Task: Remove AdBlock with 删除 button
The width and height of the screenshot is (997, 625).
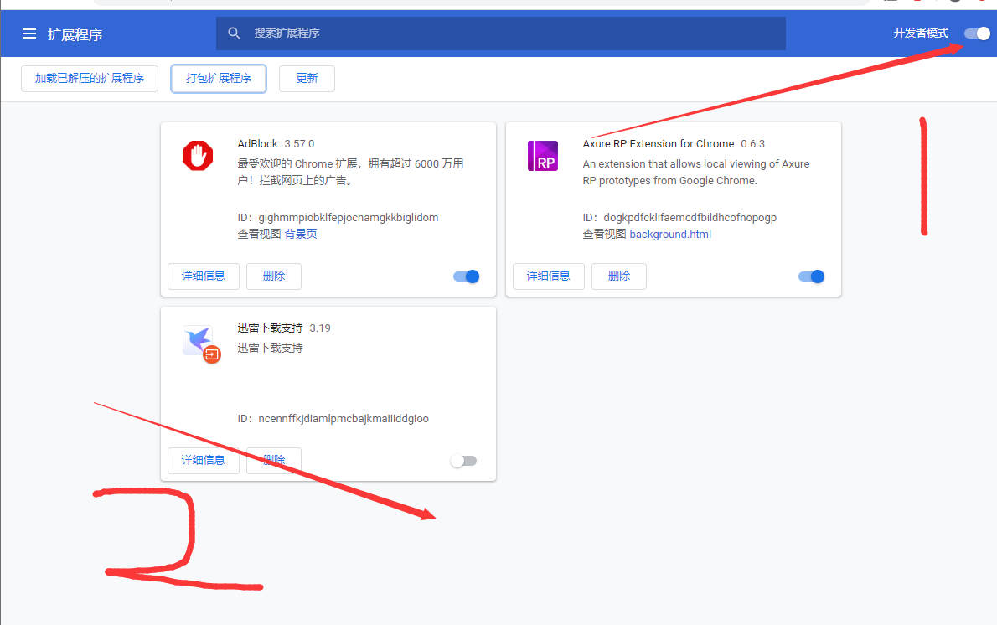Action: pos(274,276)
